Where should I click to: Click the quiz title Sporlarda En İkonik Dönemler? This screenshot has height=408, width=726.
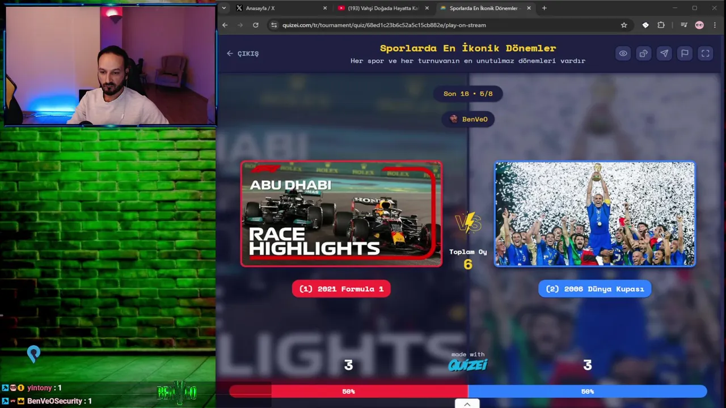[x=468, y=48]
